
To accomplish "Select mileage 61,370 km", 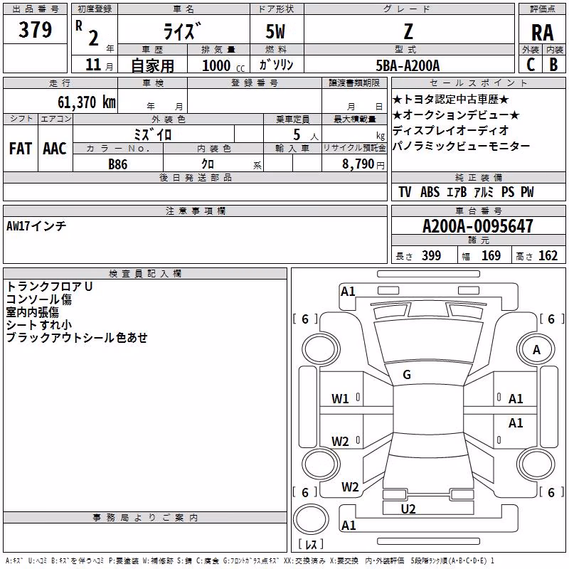I will (87, 102).
